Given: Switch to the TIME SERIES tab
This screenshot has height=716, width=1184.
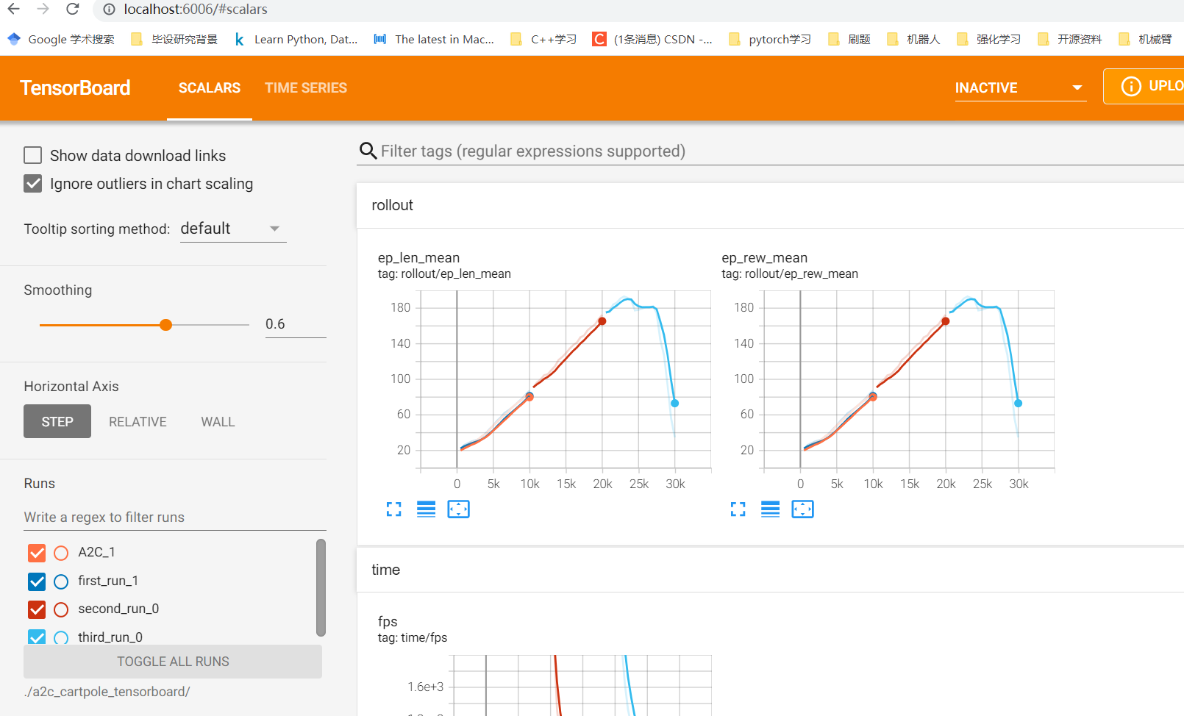Looking at the screenshot, I should (306, 87).
